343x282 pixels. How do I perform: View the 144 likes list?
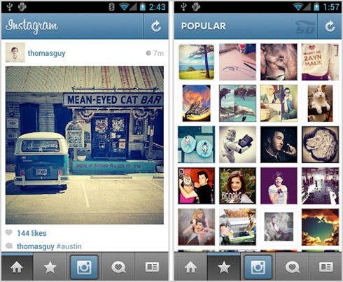pos(31,233)
